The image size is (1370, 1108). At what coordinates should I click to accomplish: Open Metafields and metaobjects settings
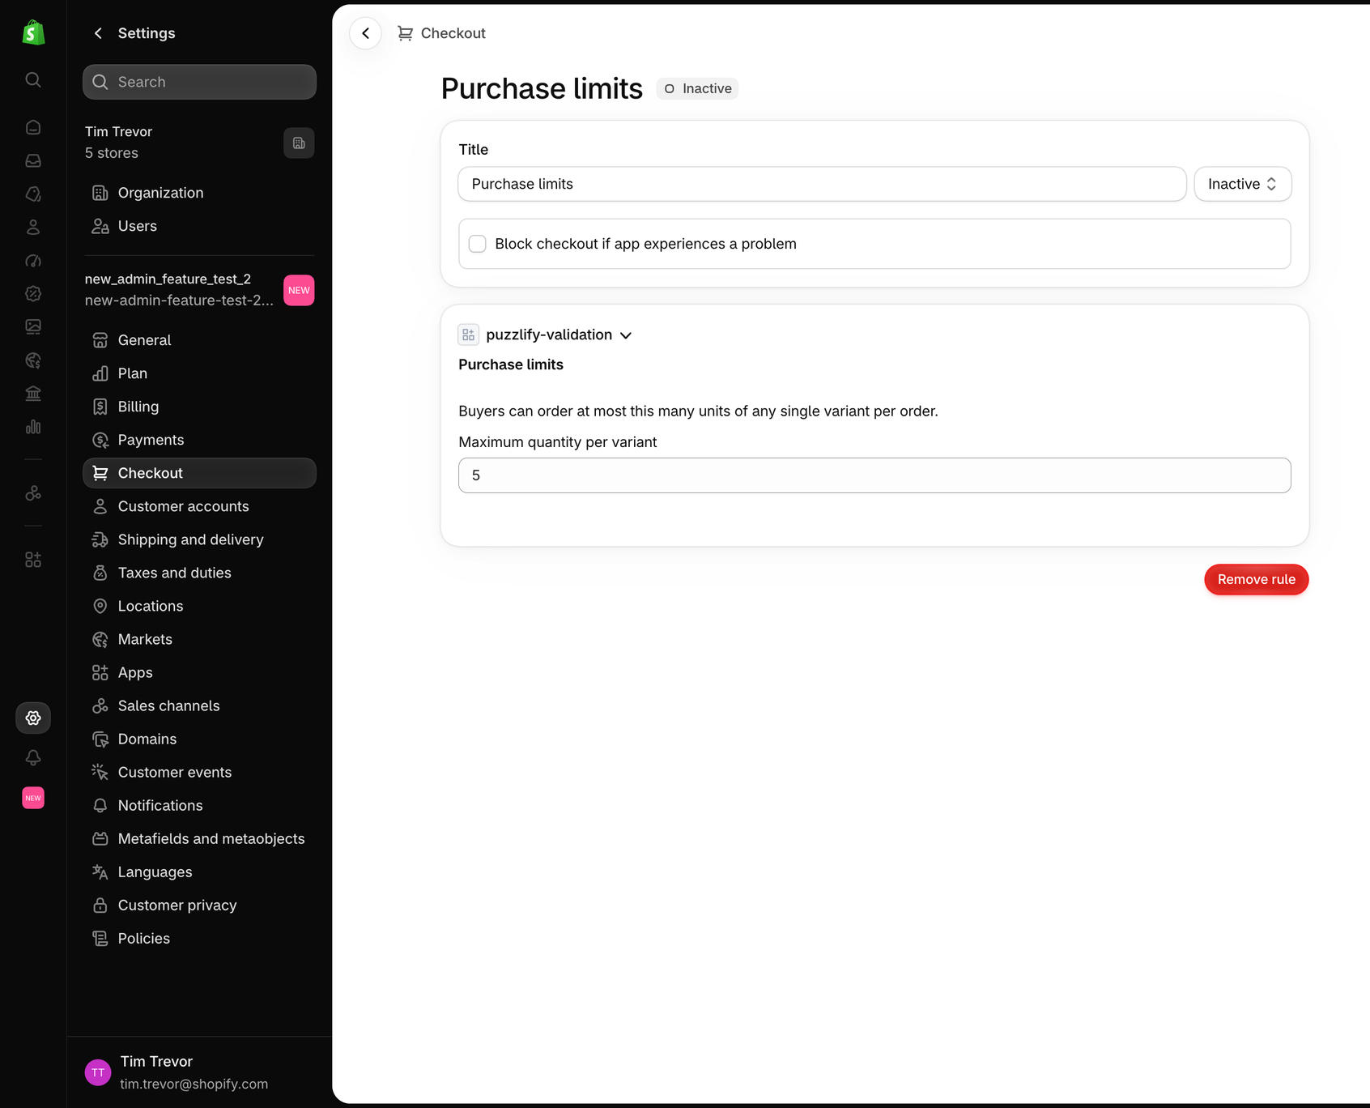click(199, 838)
